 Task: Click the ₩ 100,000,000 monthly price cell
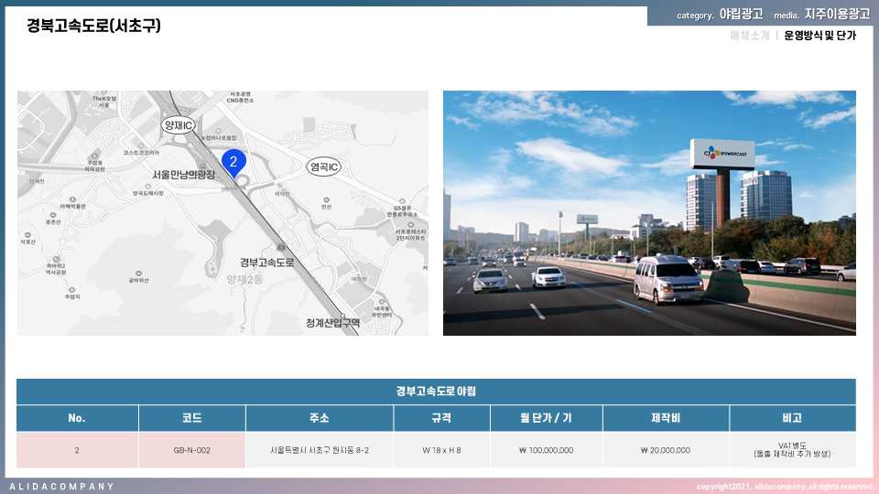pos(545,450)
